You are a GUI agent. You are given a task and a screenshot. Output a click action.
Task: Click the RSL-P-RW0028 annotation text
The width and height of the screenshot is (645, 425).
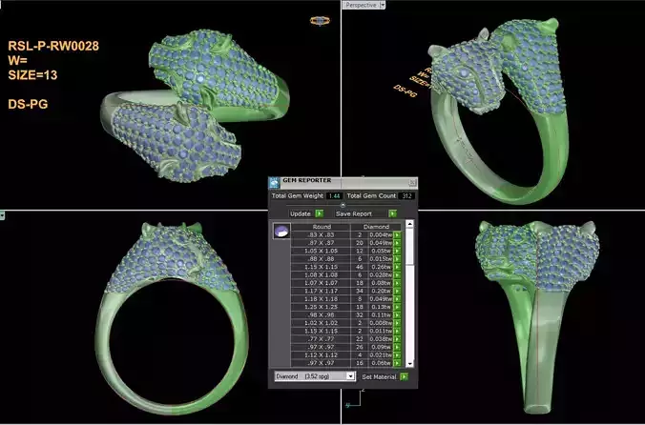click(x=53, y=46)
